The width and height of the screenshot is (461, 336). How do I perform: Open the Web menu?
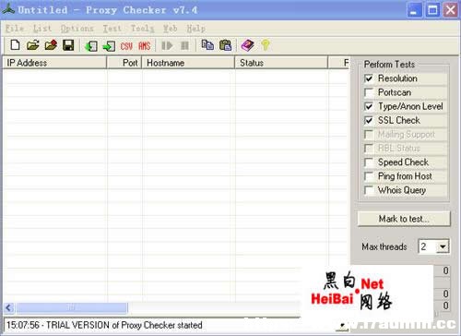pos(170,29)
